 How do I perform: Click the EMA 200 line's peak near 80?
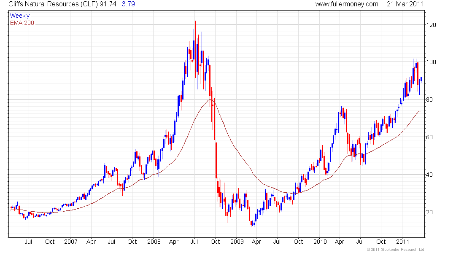click(210, 100)
